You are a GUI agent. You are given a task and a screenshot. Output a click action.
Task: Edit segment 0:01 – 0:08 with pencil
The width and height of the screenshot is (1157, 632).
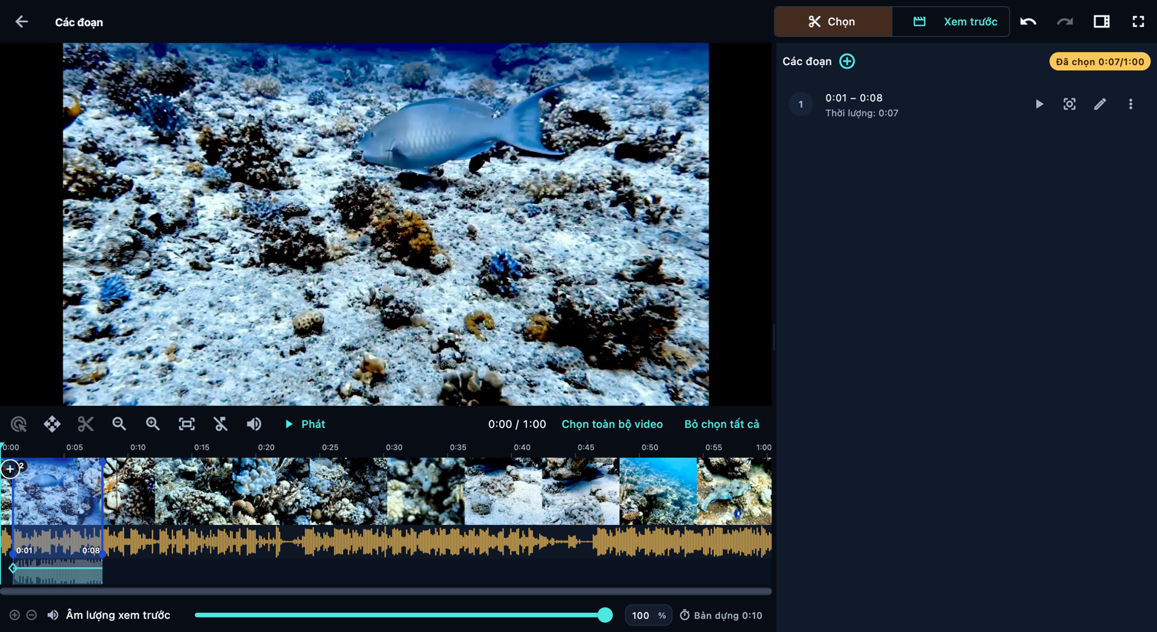point(1100,104)
